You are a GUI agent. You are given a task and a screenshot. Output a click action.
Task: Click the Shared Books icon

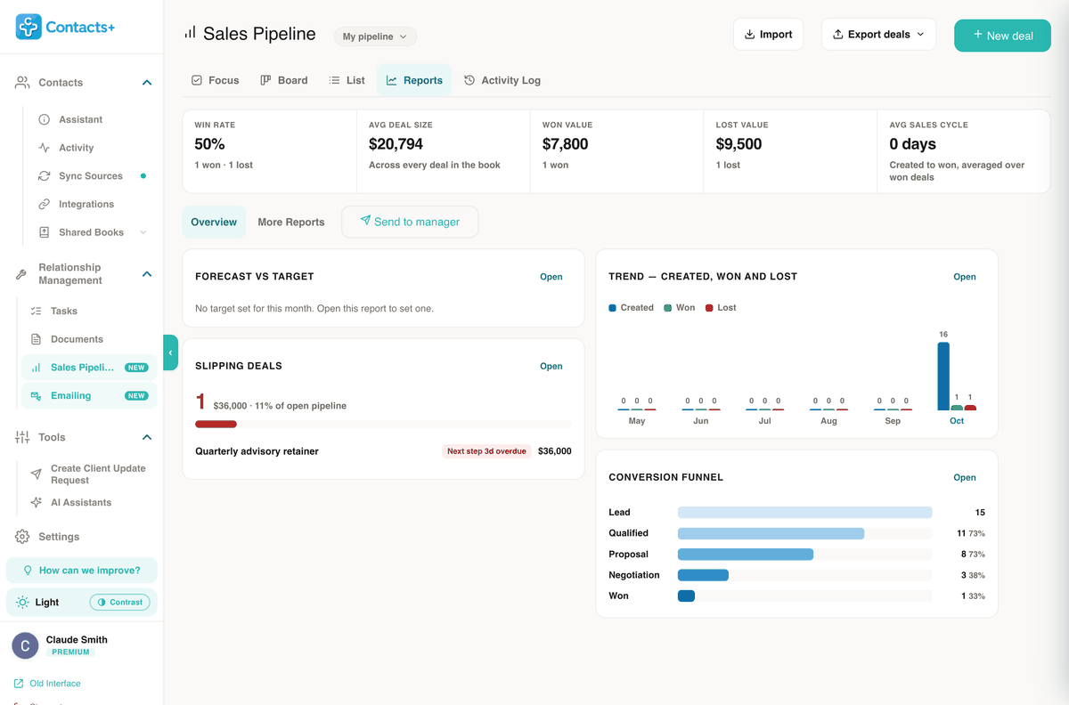(x=44, y=232)
